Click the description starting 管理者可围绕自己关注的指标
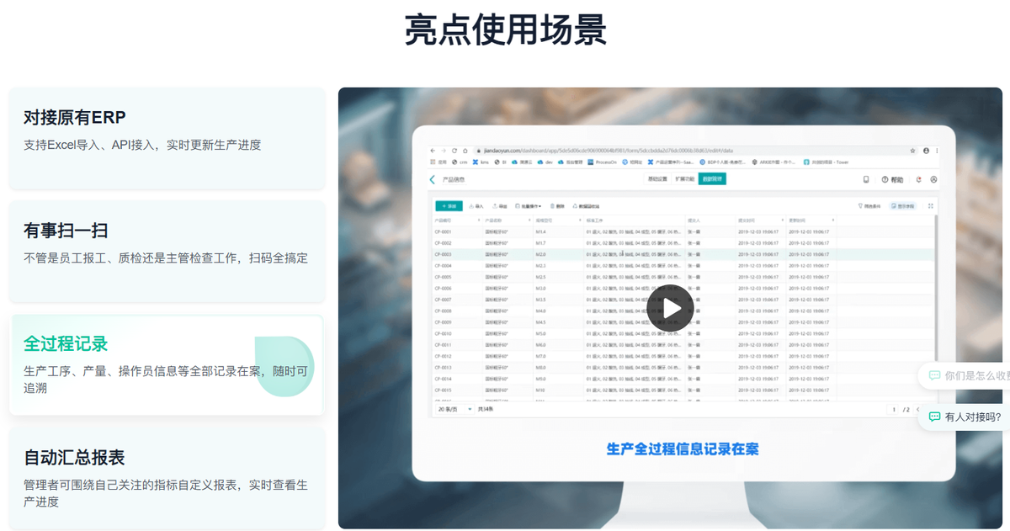The width and height of the screenshot is (1010, 531). pyautogui.click(x=166, y=493)
